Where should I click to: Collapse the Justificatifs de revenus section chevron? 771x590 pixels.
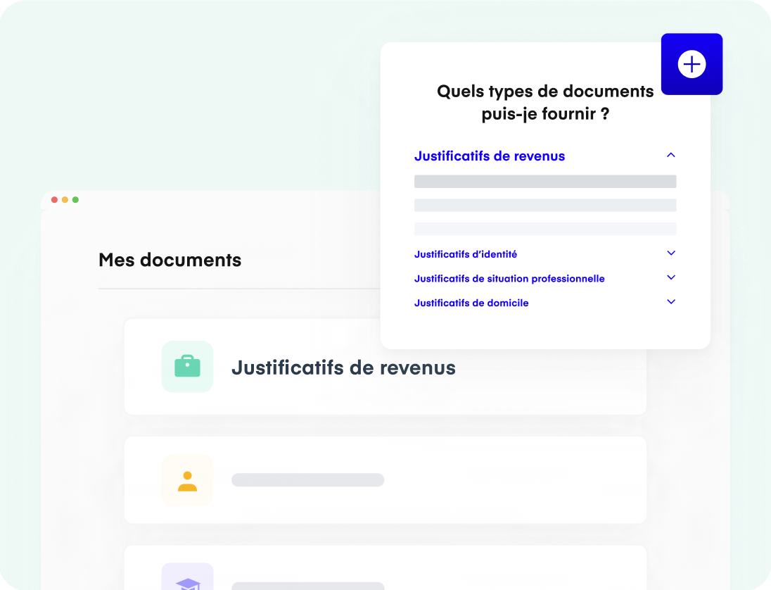pos(670,156)
